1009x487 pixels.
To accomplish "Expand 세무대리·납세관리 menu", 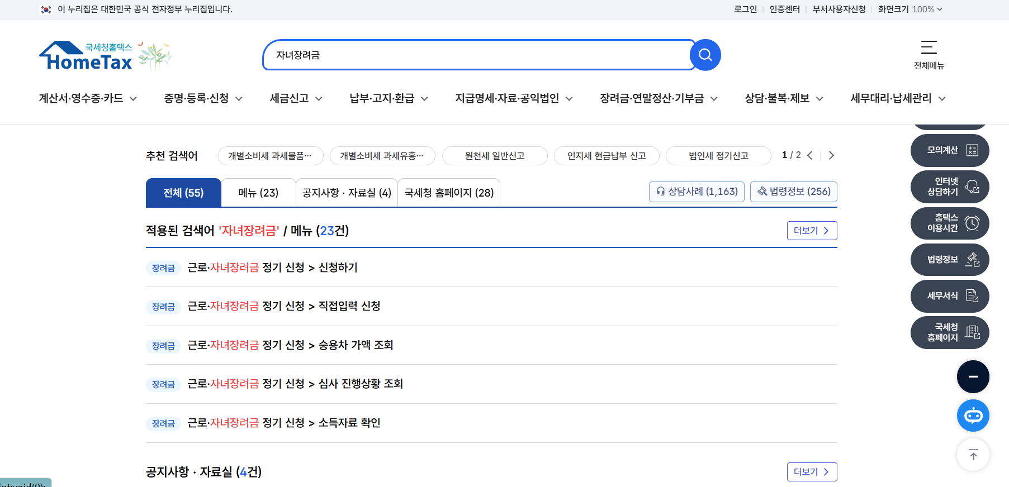I will point(898,98).
